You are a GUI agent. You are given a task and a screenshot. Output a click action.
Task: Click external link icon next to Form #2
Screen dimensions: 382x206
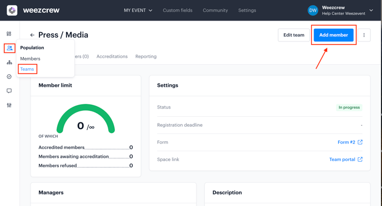pos(360,142)
